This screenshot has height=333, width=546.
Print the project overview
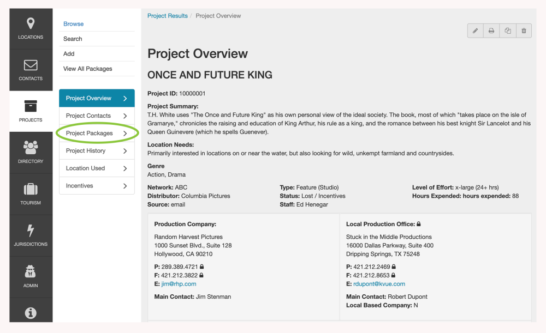[491, 31]
